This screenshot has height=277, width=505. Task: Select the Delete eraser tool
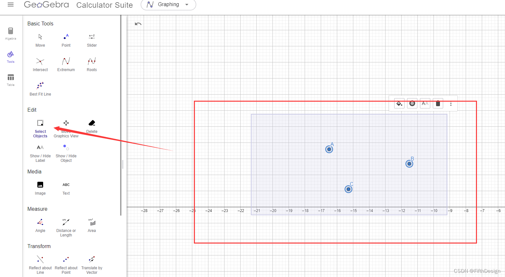[92, 126]
